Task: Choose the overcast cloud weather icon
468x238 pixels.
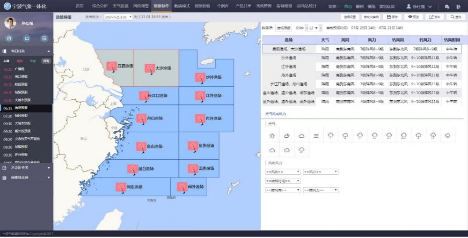Action: pos(302,135)
